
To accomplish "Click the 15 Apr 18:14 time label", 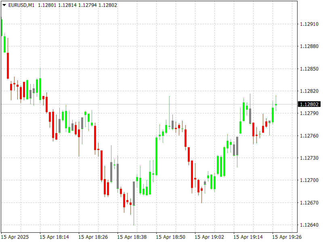I will (54, 237).
